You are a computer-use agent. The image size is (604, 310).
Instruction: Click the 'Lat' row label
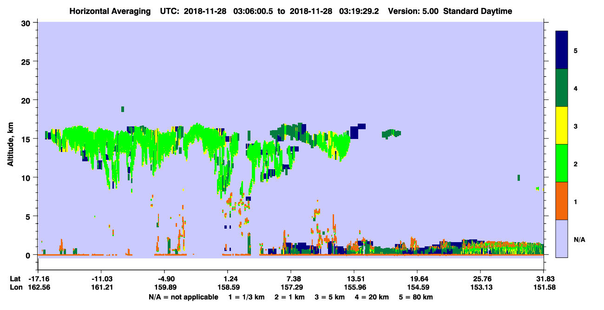[x=15, y=279]
